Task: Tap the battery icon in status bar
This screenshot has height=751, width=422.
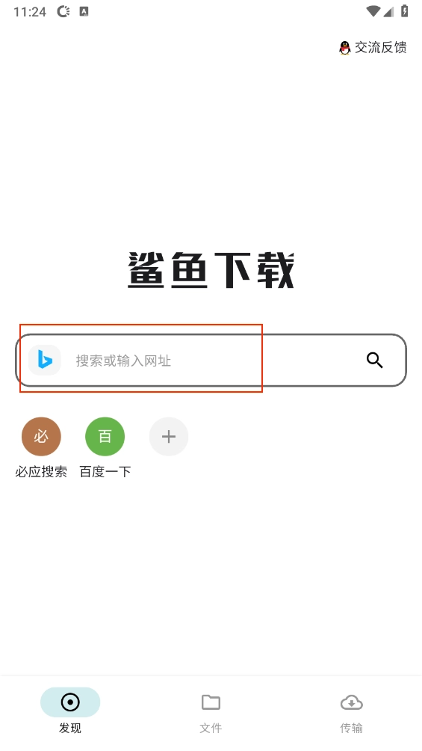Action: (x=404, y=11)
